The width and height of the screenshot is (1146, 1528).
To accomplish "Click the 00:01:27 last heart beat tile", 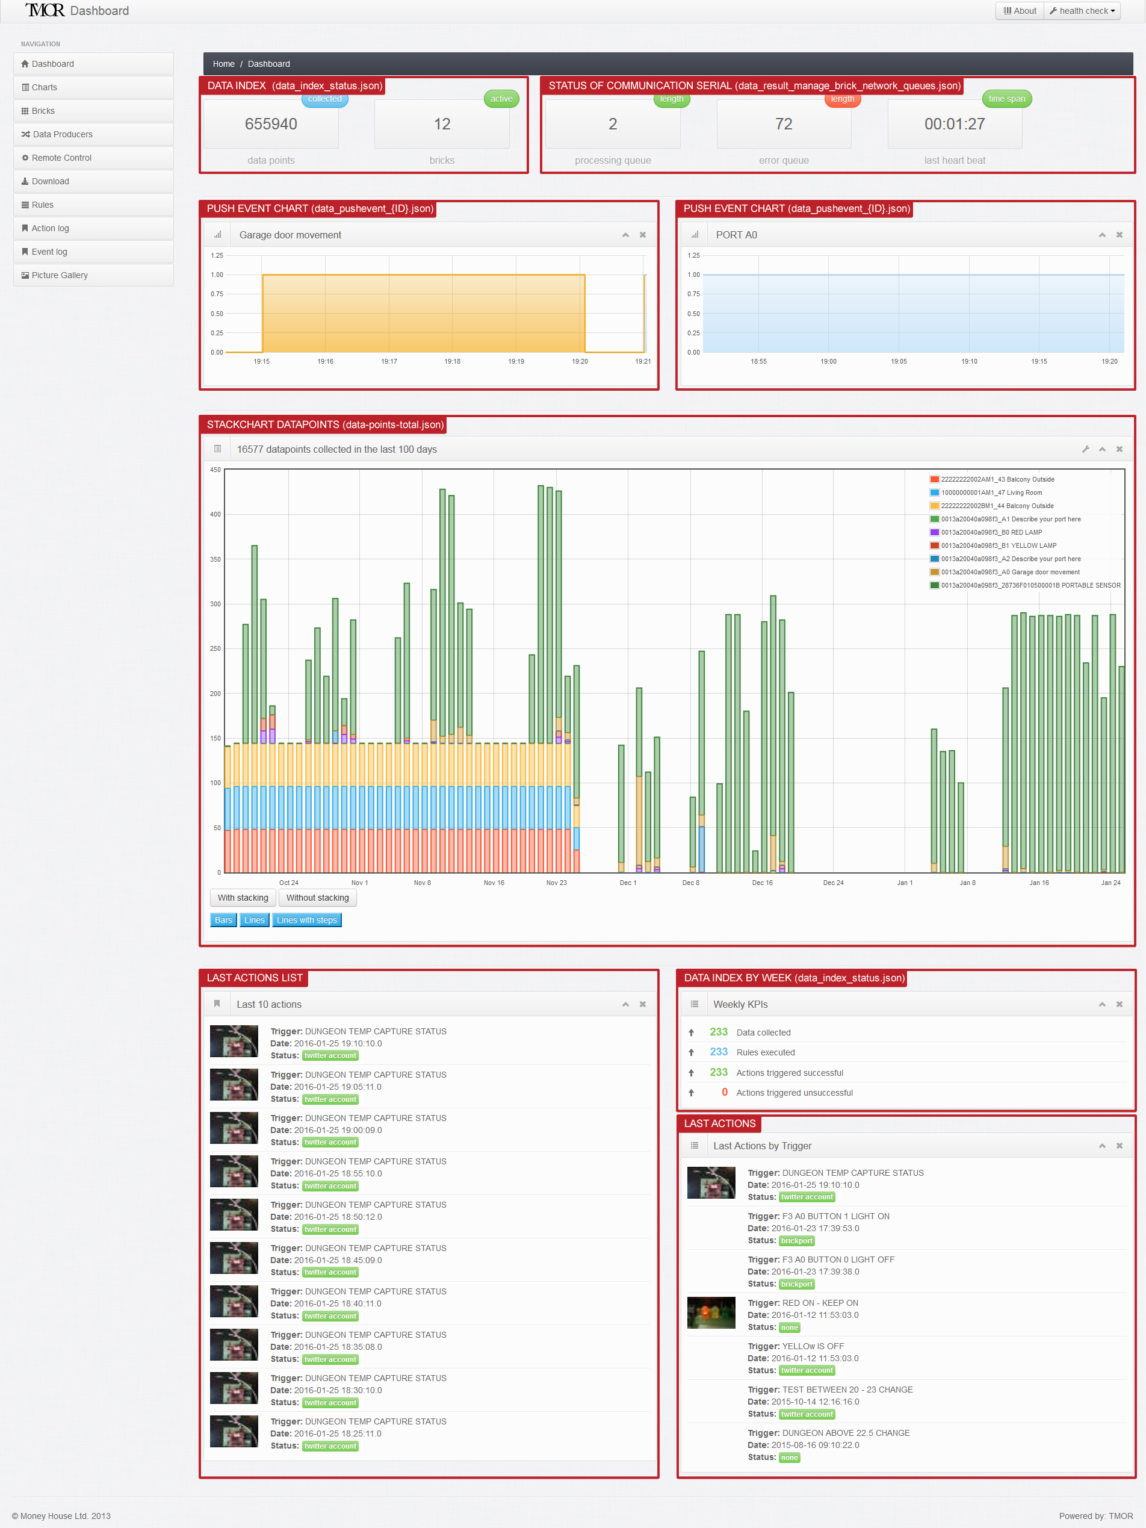I will pyautogui.click(x=955, y=125).
